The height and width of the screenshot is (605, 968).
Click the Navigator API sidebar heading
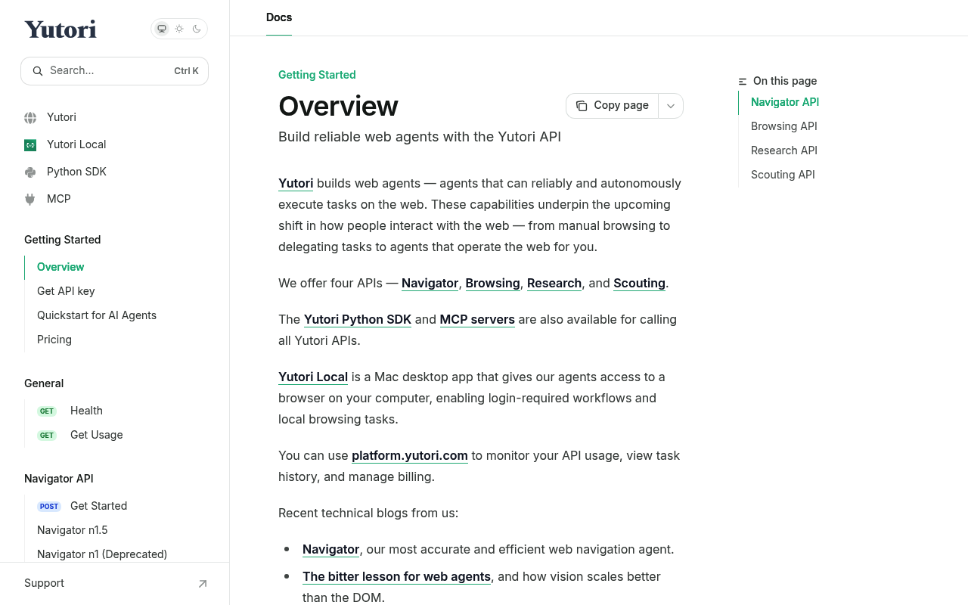pos(59,479)
